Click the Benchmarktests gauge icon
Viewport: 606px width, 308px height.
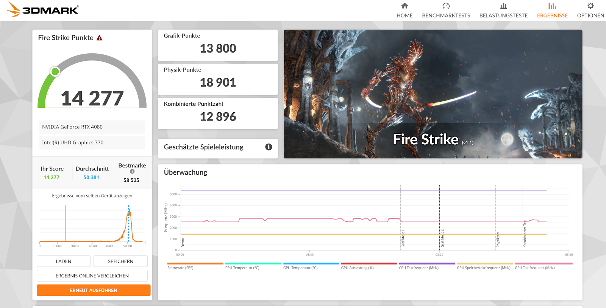[x=446, y=6]
